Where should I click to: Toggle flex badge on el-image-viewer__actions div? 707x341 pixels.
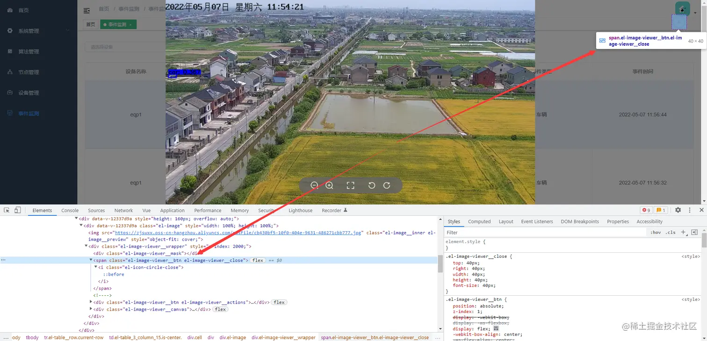(x=279, y=302)
